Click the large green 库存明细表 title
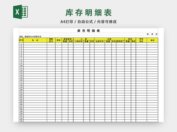 [x=88, y=13]
